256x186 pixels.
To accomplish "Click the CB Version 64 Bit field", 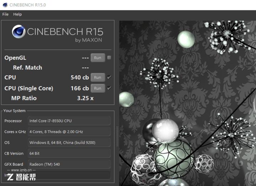I will click(69, 153).
